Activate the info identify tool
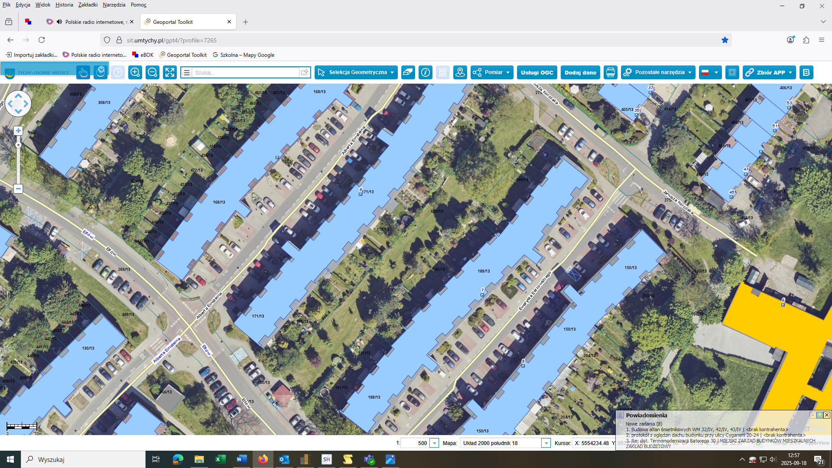Screen dimensions: 832x468 (x=426, y=72)
